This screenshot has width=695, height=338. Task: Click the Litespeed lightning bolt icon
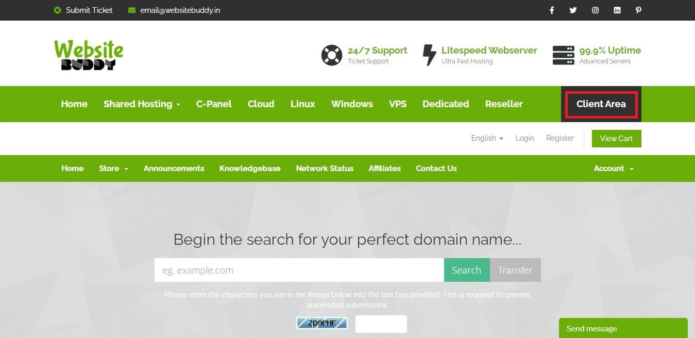[x=429, y=55]
